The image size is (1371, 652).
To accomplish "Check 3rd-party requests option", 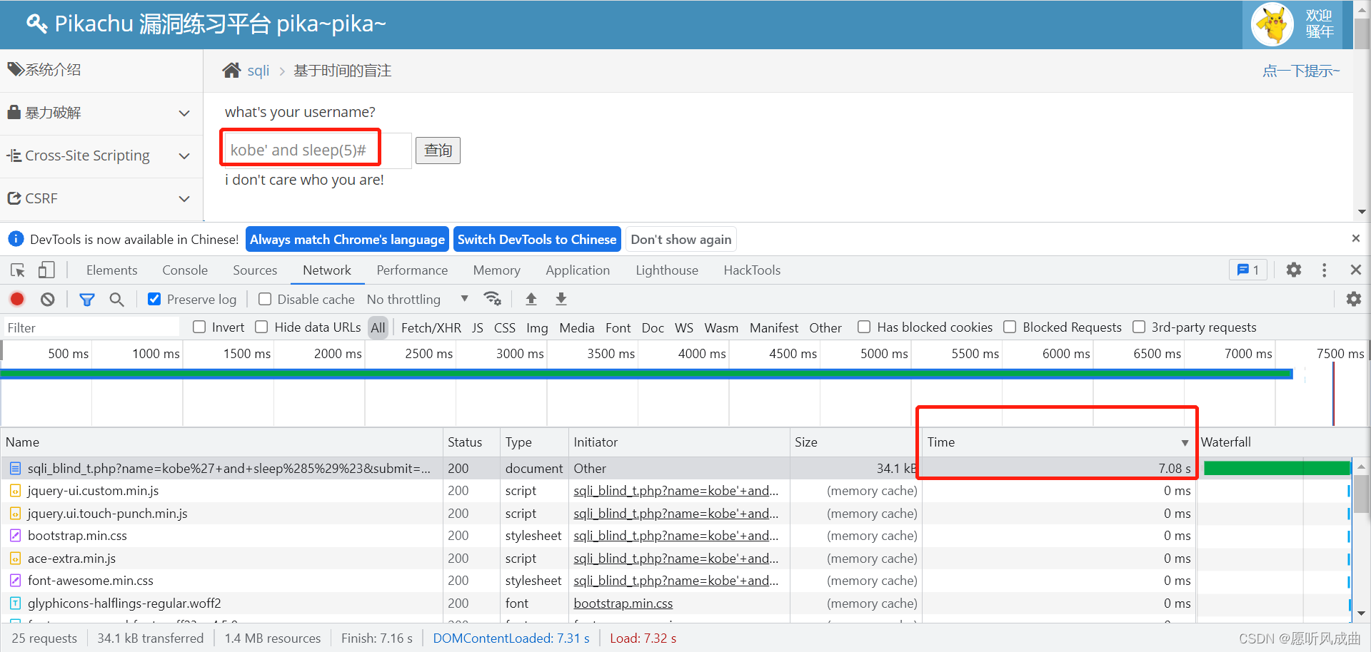I will 1139,327.
